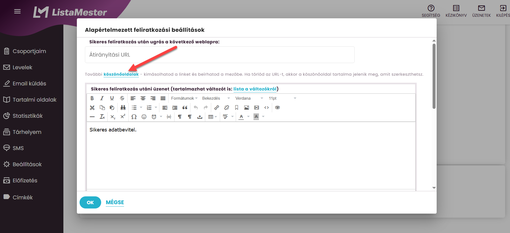The width and height of the screenshot is (510, 233).
Task: Apply background highlight color button
Action: coord(256,117)
